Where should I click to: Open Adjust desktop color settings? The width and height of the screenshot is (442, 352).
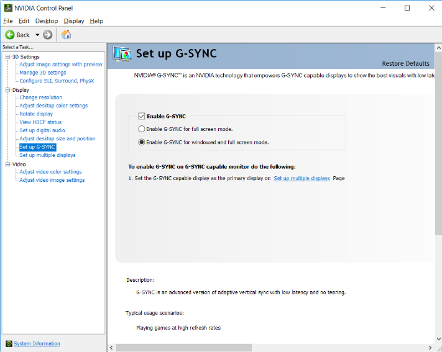click(x=53, y=106)
